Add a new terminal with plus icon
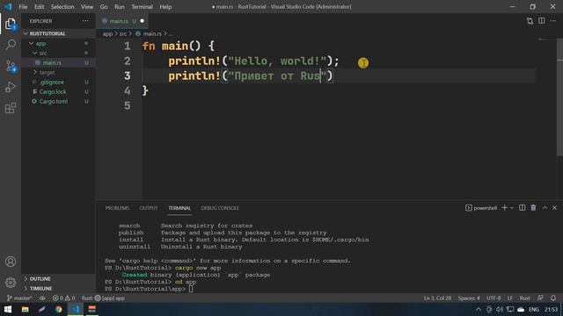 [504, 208]
